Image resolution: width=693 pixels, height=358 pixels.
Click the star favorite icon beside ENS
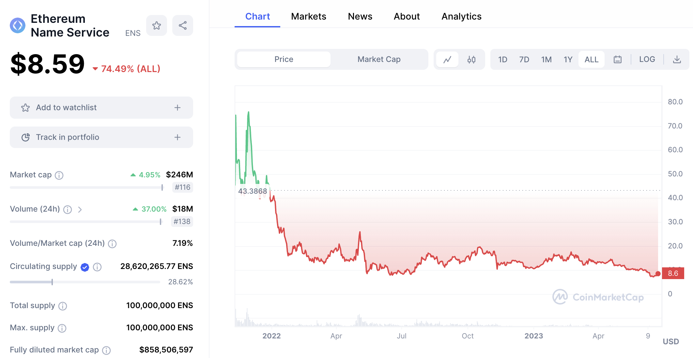tap(157, 25)
